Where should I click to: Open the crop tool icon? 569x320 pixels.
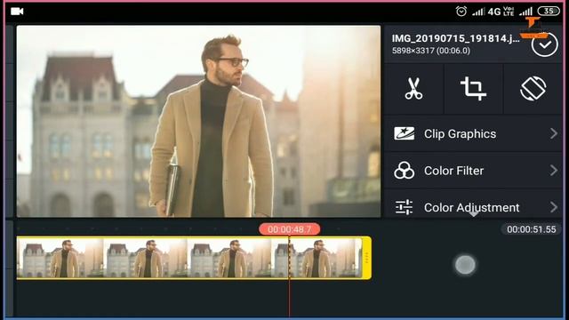473,89
